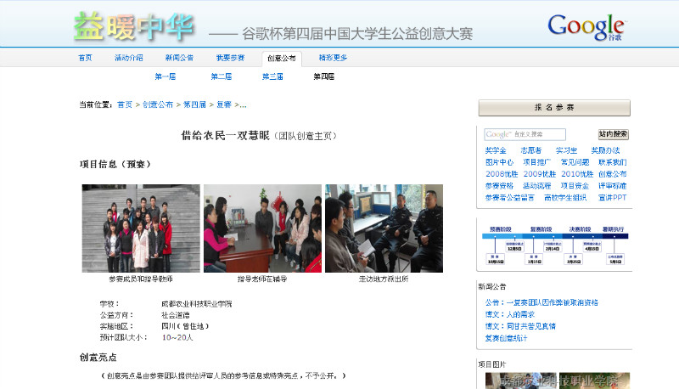The image size is (679, 389).
Task: Focus the Google custom search box
Action: point(525,134)
